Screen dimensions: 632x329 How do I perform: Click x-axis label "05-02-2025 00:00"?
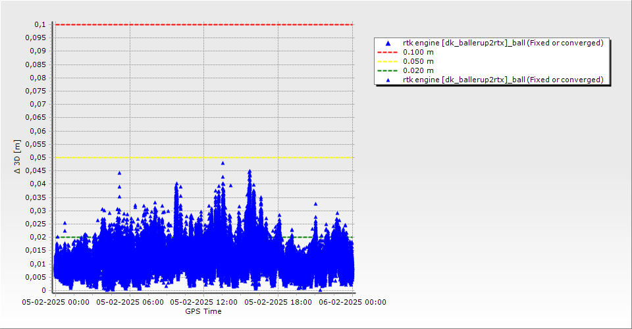pos(55,302)
